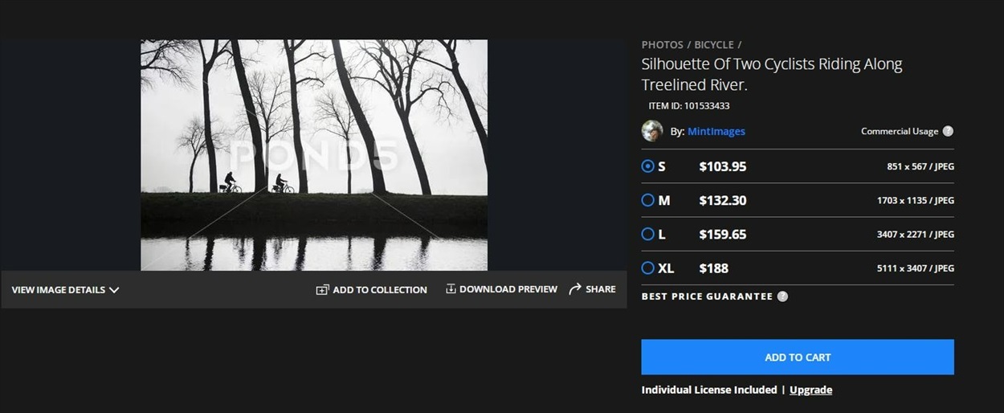Click the Download Preview icon
1004x413 pixels.
[451, 288]
